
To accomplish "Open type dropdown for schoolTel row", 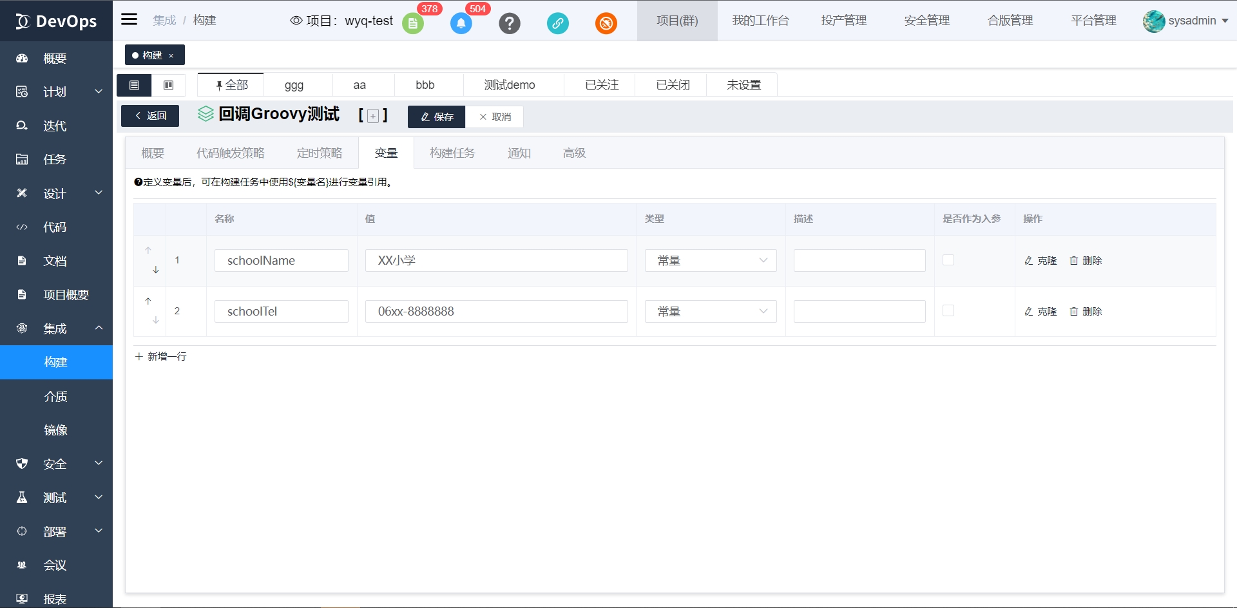I will tap(711, 311).
